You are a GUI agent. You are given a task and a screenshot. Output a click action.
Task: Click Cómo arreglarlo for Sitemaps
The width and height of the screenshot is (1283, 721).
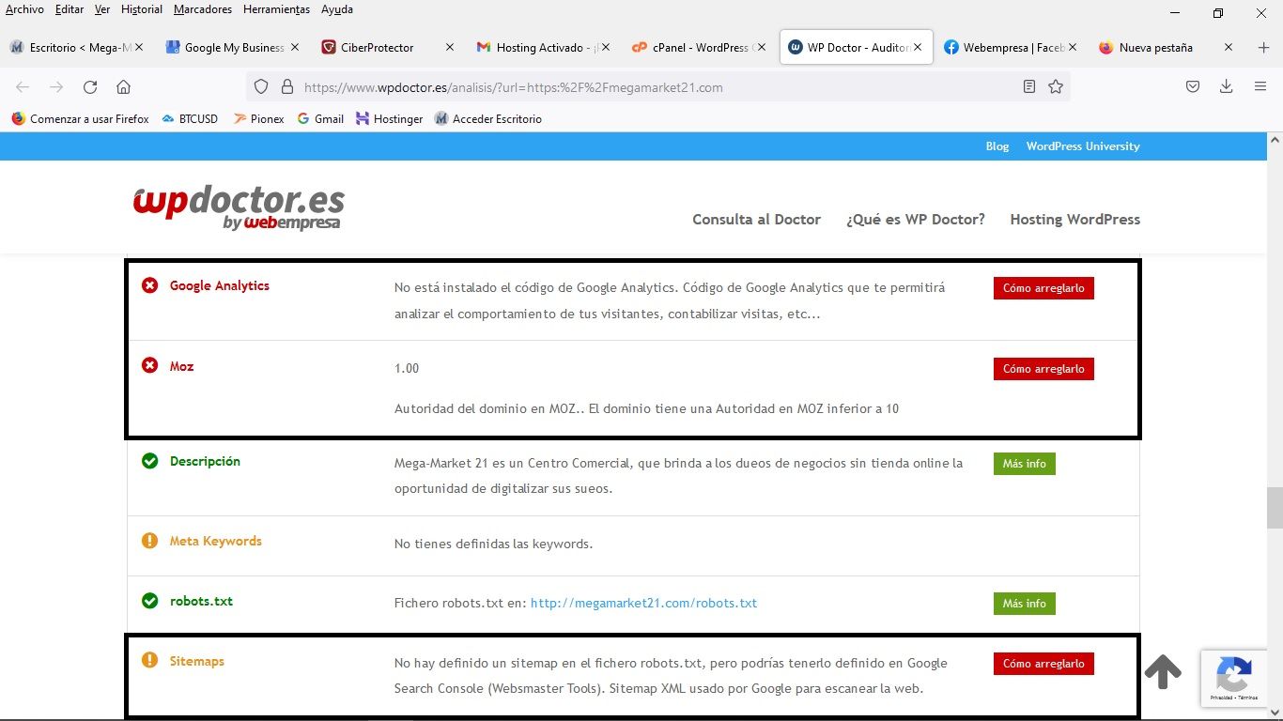(1043, 664)
